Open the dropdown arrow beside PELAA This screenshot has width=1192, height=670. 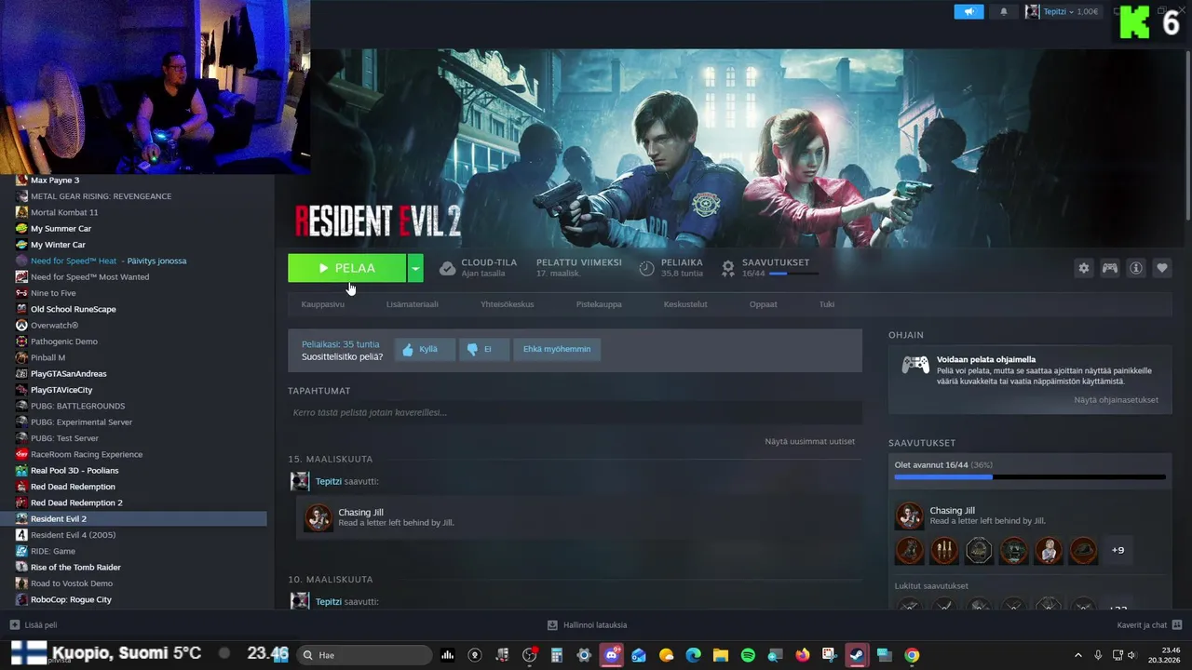pyautogui.click(x=415, y=268)
